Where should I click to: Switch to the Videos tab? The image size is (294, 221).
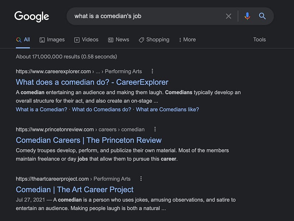[x=86, y=40]
